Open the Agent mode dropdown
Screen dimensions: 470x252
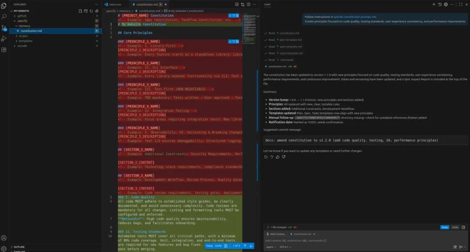point(271,247)
